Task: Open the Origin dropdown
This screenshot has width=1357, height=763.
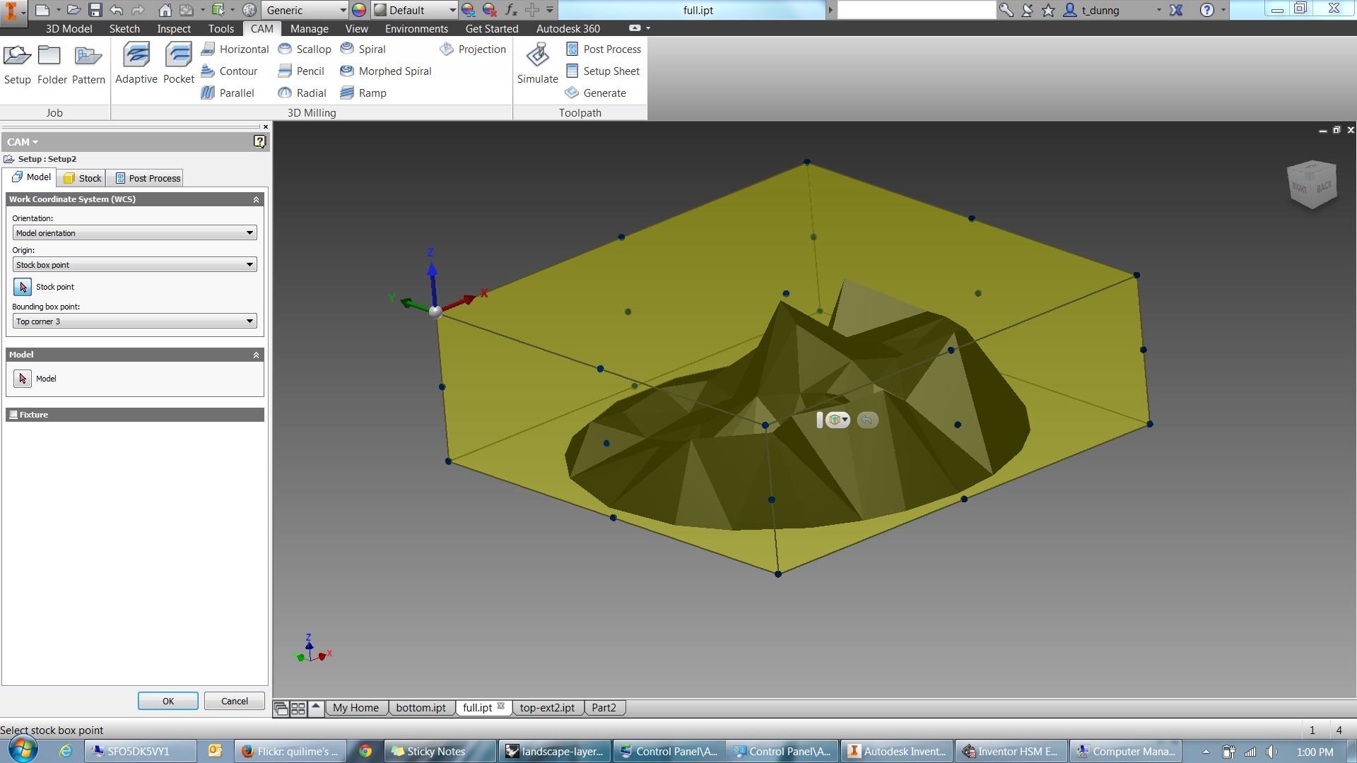Action: pyautogui.click(x=135, y=265)
